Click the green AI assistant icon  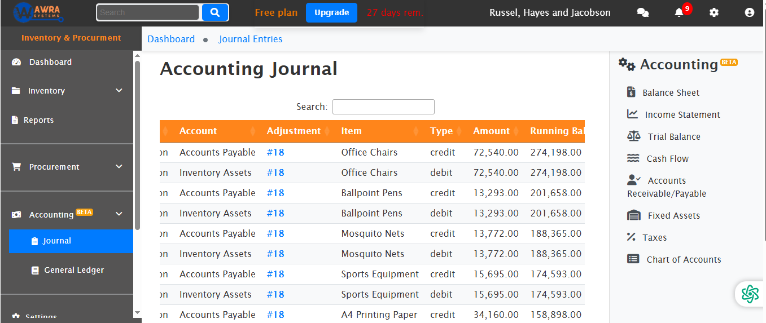click(x=750, y=294)
